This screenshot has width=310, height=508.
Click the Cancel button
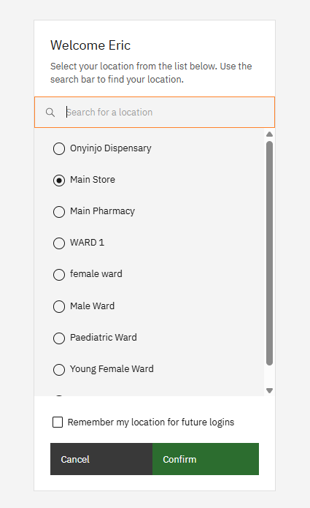click(x=101, y=459)
